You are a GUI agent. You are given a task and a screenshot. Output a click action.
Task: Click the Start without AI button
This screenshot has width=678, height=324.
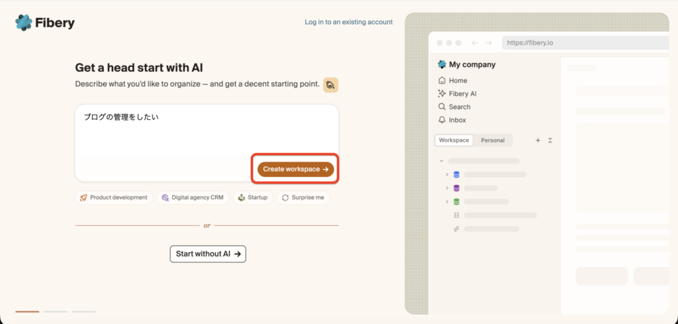coord(208,254)
